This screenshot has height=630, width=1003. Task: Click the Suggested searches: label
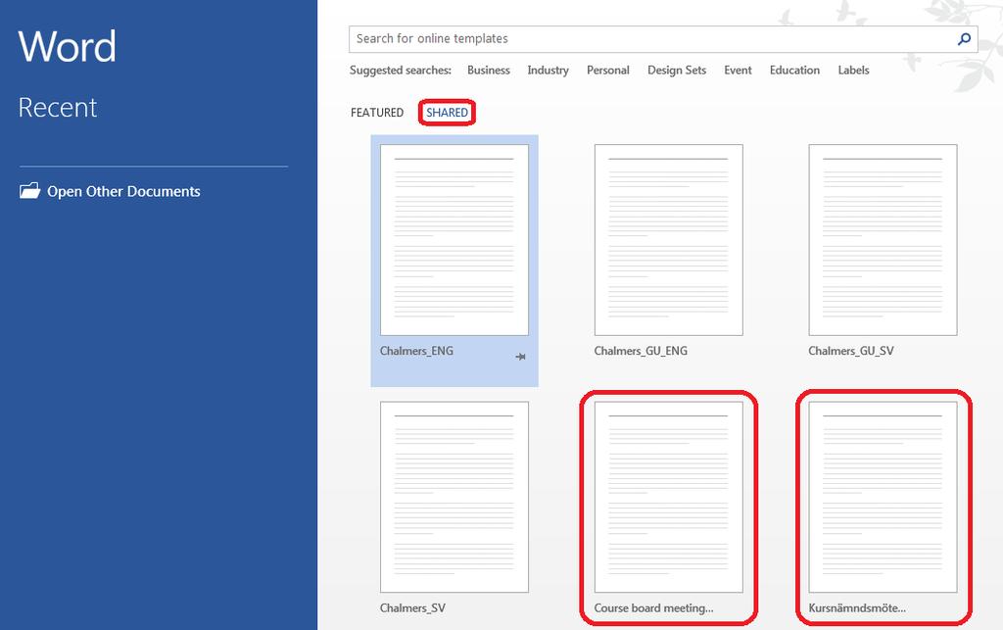click(401, 71)
